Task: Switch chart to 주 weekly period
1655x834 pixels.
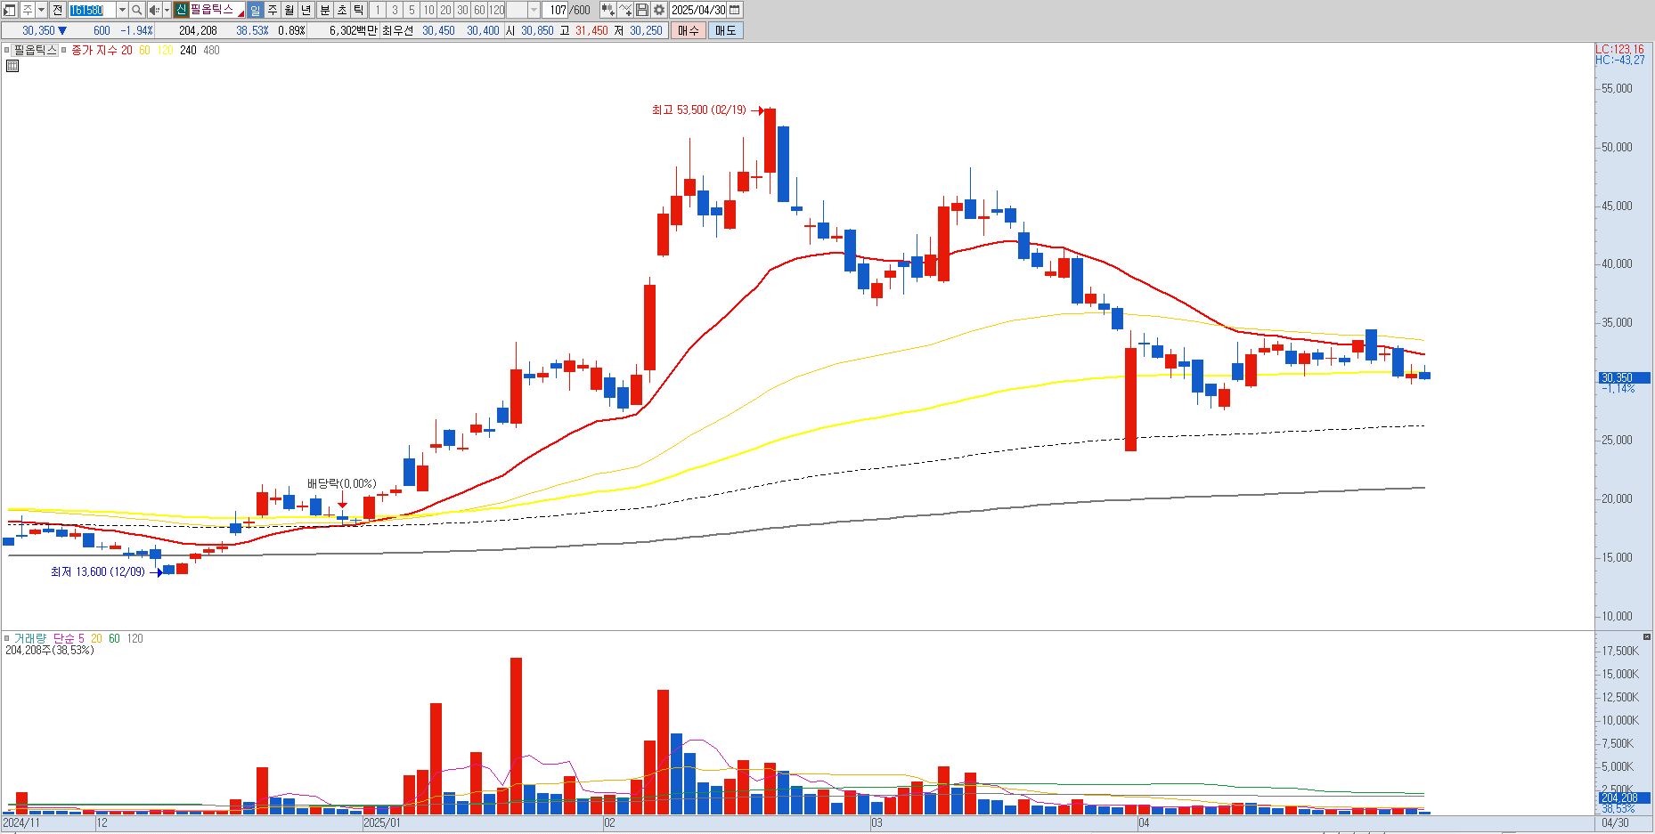Action: coord(273,10)
